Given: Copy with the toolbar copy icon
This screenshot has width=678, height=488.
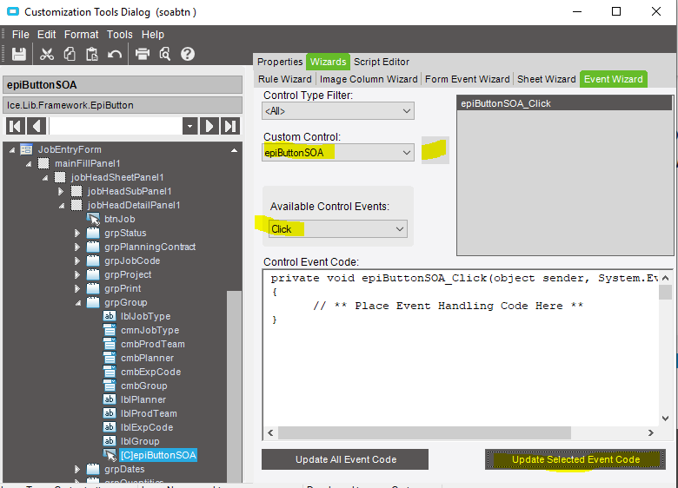Looking at the screenshot, I should point(70,54).
